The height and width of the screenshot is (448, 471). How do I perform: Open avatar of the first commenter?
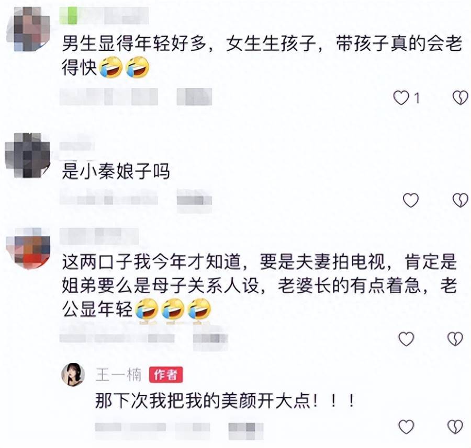28,29
